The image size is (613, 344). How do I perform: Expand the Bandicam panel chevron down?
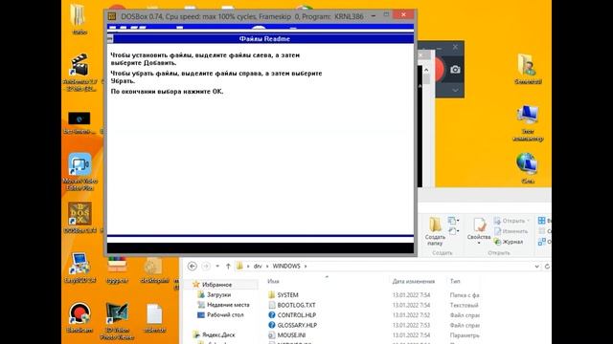455,90
